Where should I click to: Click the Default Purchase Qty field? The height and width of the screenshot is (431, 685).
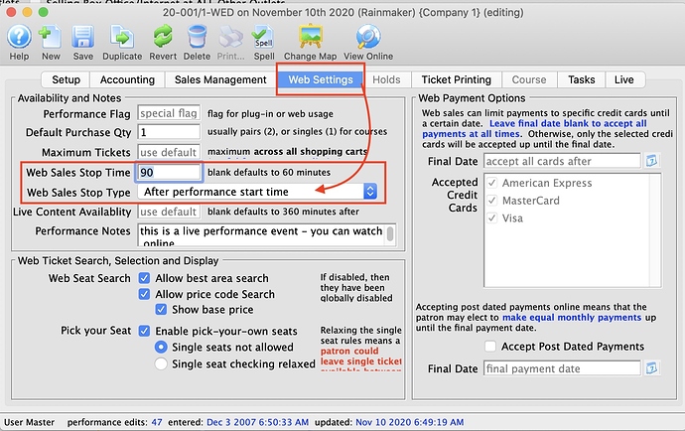coord(169,132)
